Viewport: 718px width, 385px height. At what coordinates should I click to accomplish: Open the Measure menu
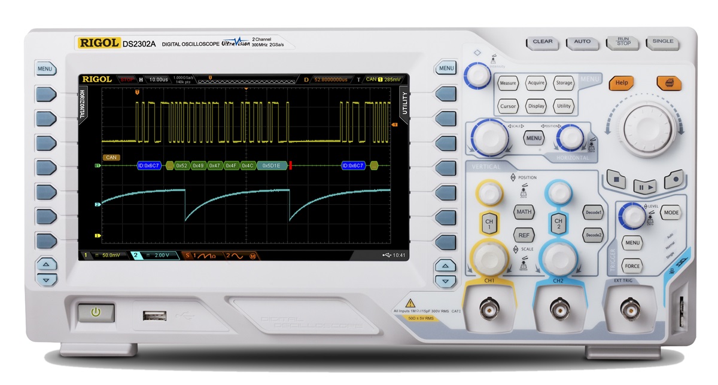pos(508,84)
